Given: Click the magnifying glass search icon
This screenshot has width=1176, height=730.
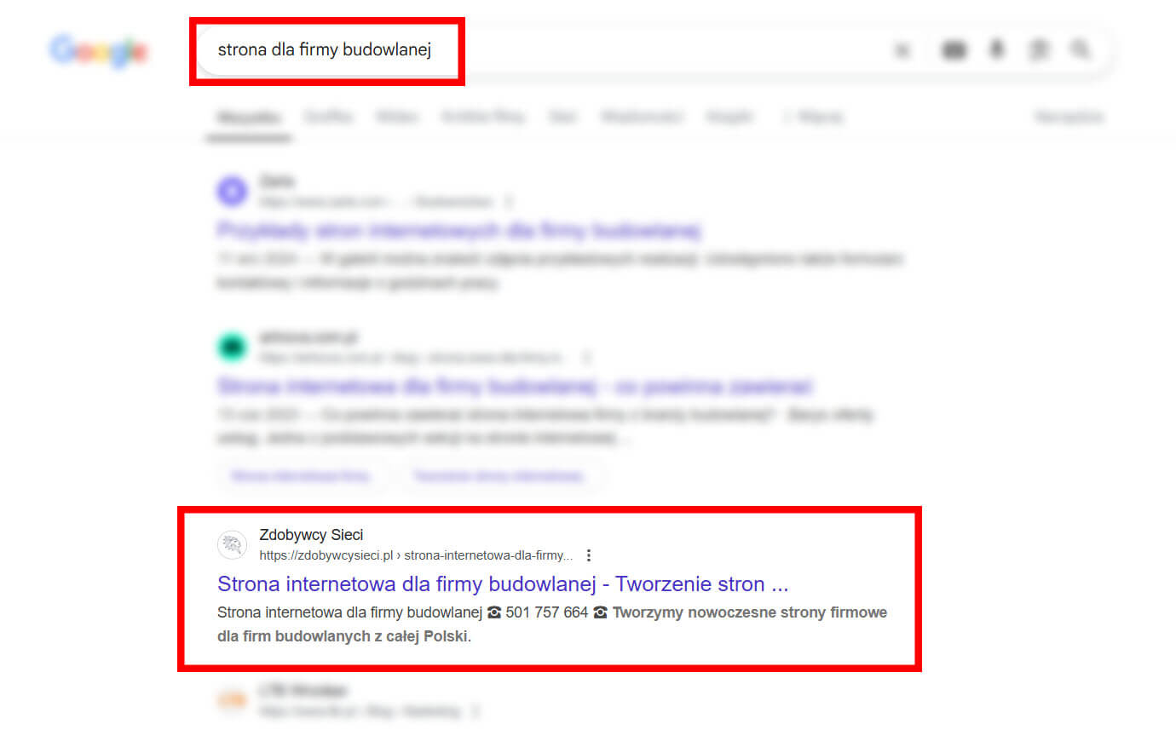Looking at the screenshot, I should tap(1081, 50).
